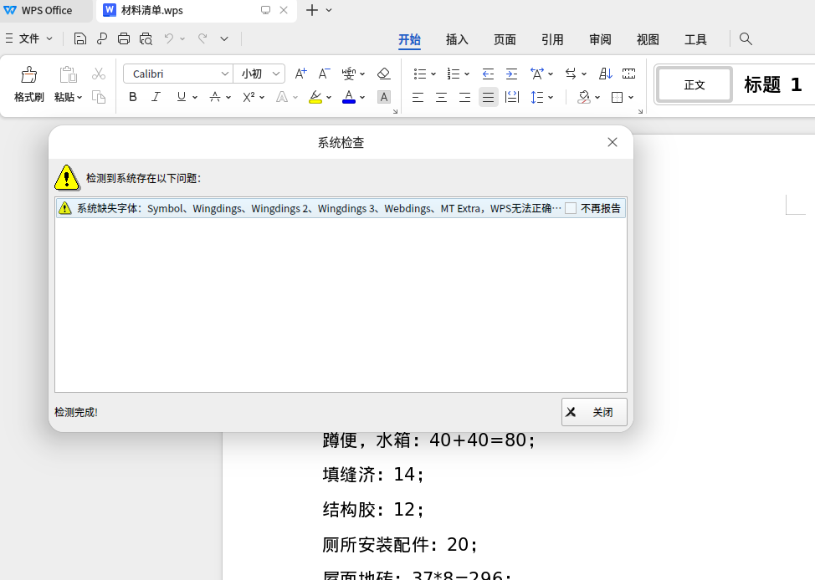Expand the underline style dropdown arrow

(195, 97)
